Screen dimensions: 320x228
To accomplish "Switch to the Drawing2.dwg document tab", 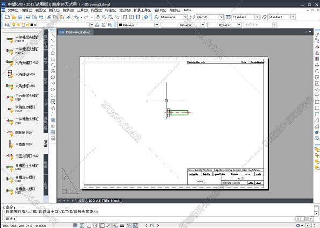I will point(75,32).
